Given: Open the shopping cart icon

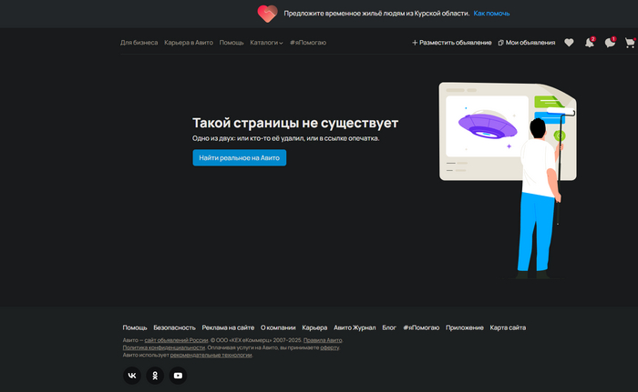Looking at the screenshot, I should [x=631, y=43].
